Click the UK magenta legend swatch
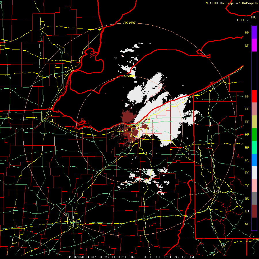 point(254,45)
